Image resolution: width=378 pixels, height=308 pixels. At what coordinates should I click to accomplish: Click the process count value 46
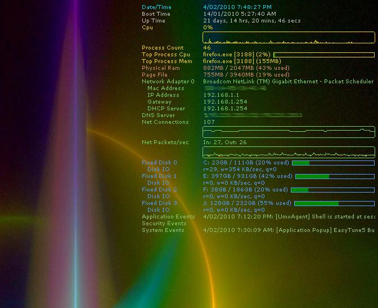tap(207, 48)
